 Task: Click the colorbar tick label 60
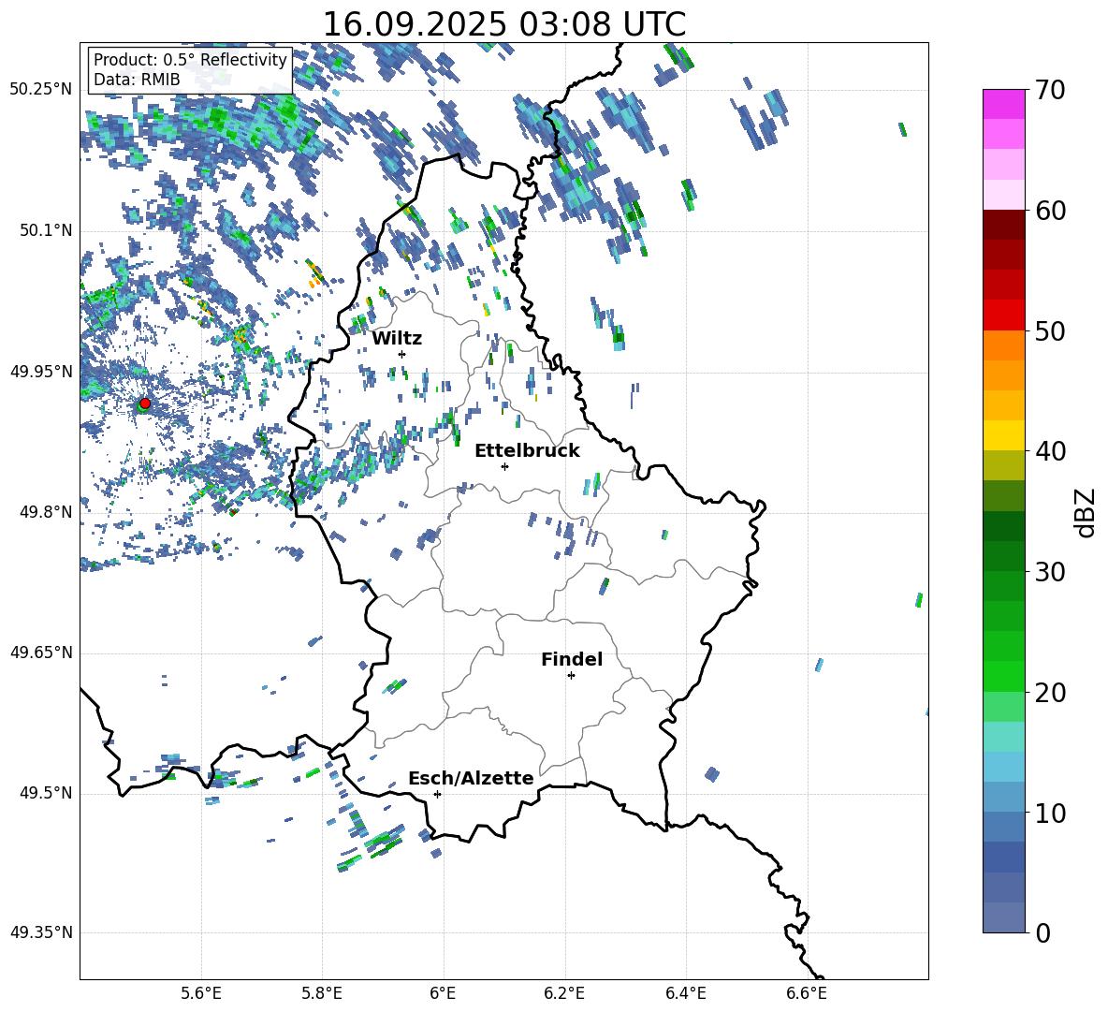1049,211
